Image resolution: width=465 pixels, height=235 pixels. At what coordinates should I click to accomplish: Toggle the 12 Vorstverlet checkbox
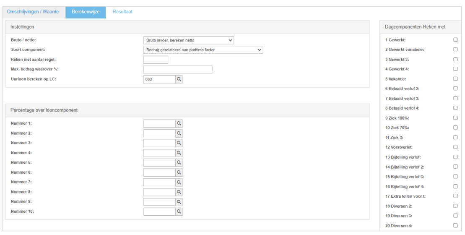click(455, 147)
